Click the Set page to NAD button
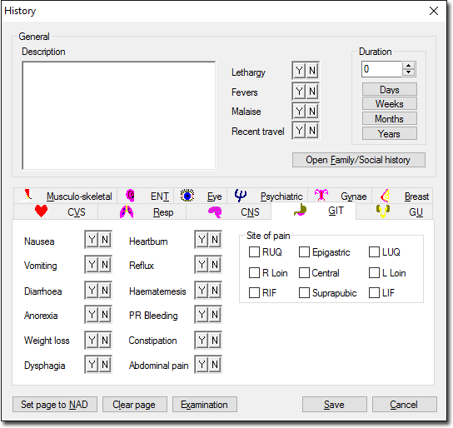 click(x=55, y=405)
